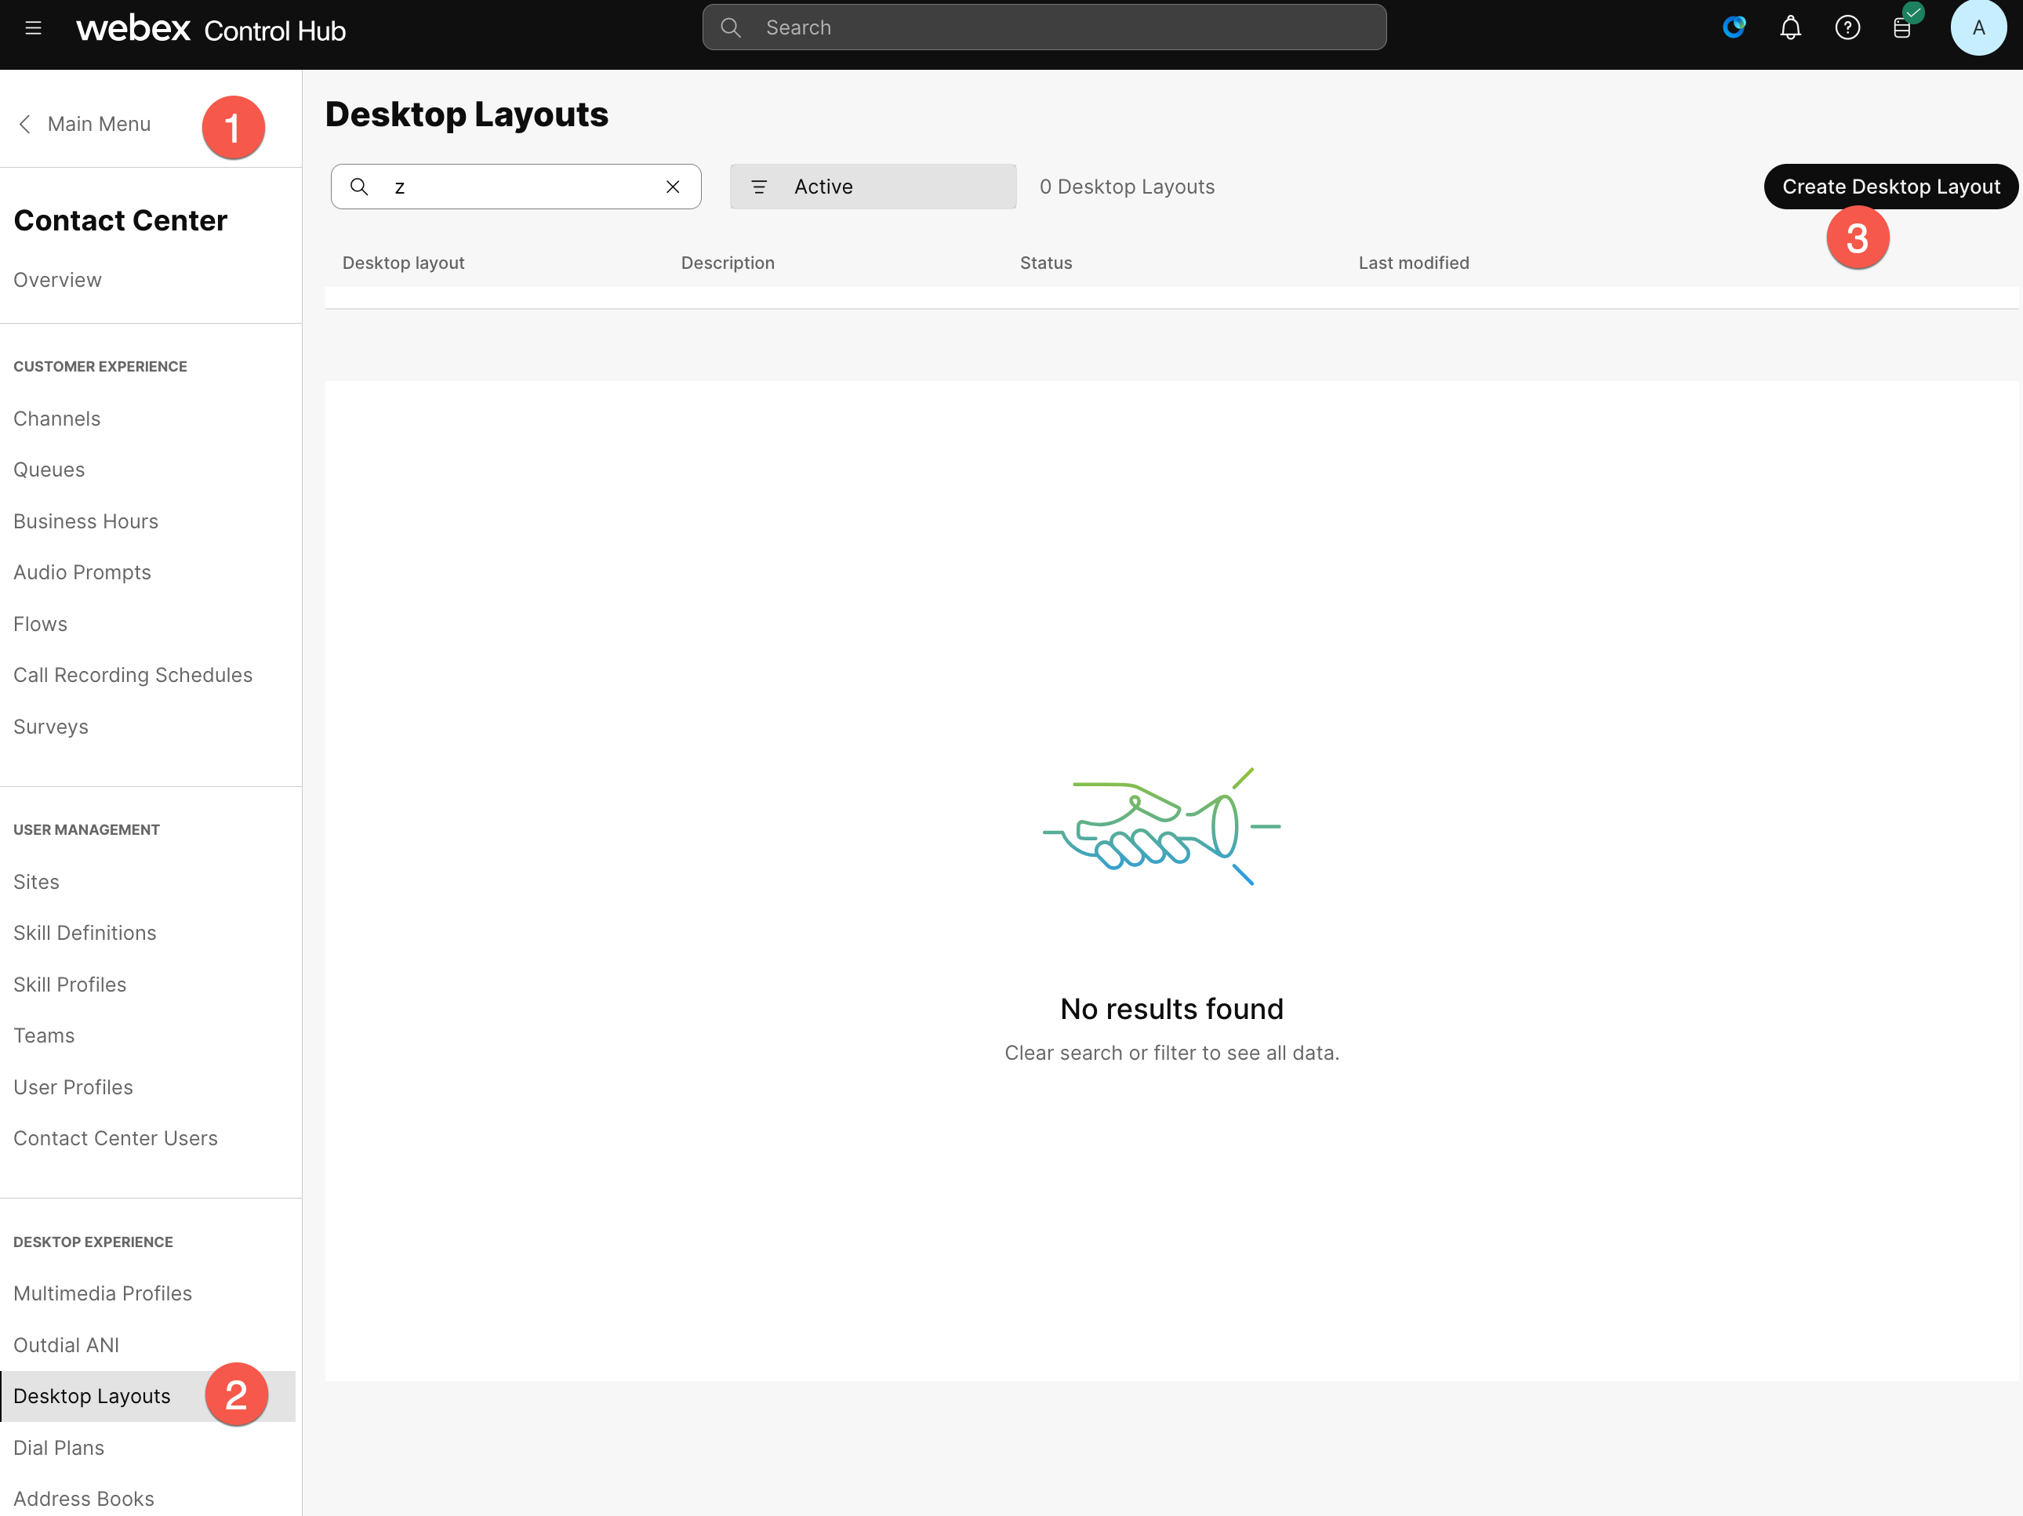Open the Help question mark icon
Viewport: 2023px width, 1516px height.
(x=1847, y=27)
